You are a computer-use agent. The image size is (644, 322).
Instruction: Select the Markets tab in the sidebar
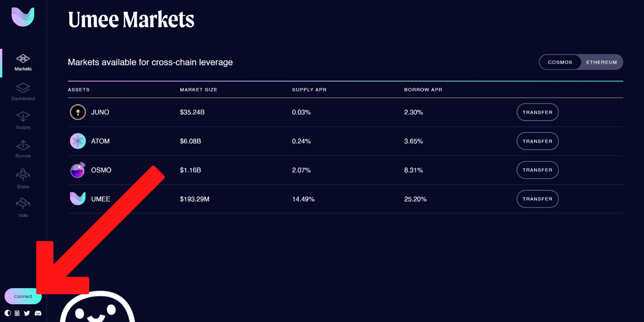pos(23,62)
